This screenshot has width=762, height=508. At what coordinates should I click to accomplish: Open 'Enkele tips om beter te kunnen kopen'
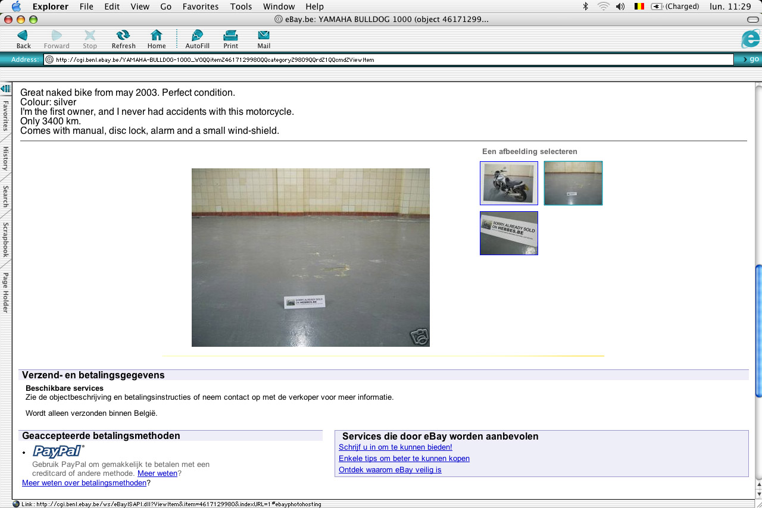(404, 459)
